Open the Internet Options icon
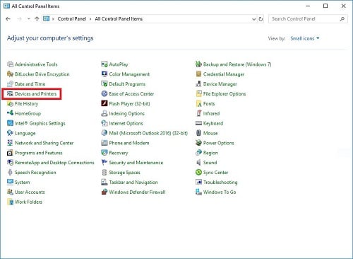This screenshot has height=259, width=353. click(104, 123)
